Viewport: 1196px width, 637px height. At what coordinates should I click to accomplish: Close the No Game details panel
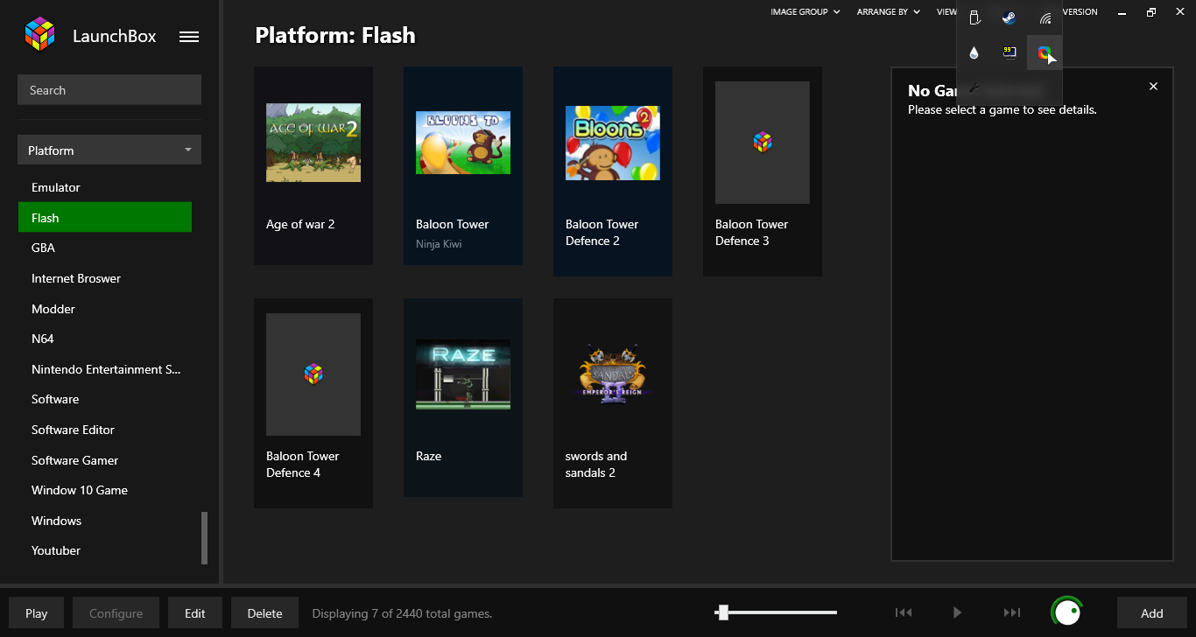[1153, 86]
